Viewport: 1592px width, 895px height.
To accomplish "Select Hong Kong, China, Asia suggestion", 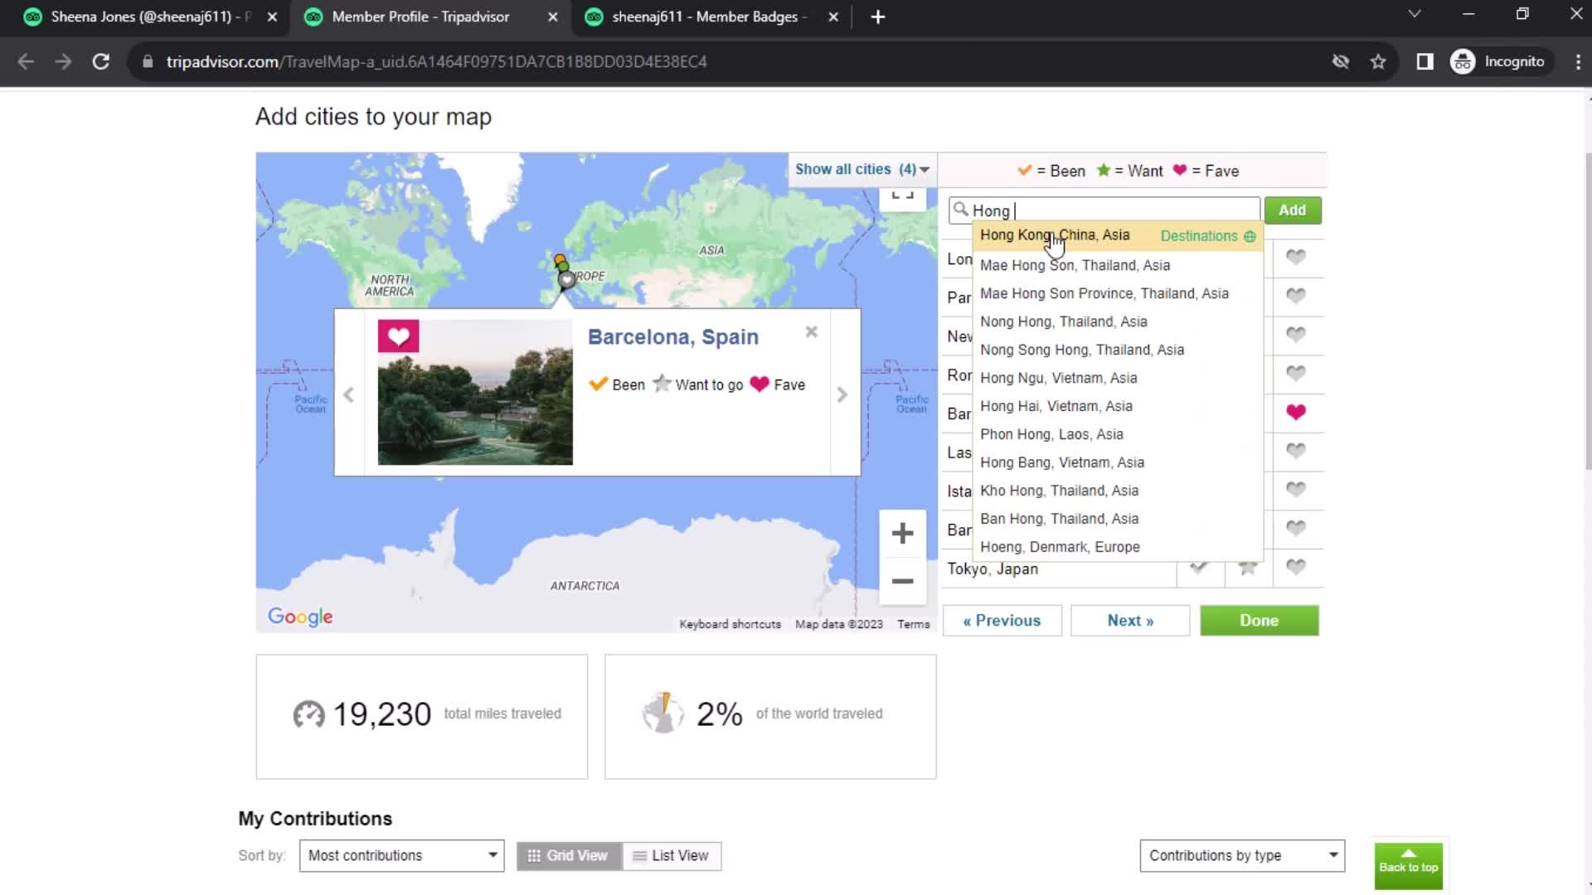I will coord(1118,235).
